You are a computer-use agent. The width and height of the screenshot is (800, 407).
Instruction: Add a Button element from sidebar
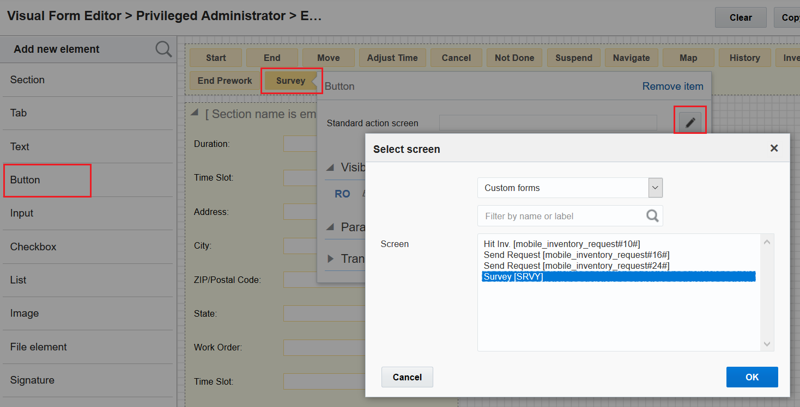(25, 180)
